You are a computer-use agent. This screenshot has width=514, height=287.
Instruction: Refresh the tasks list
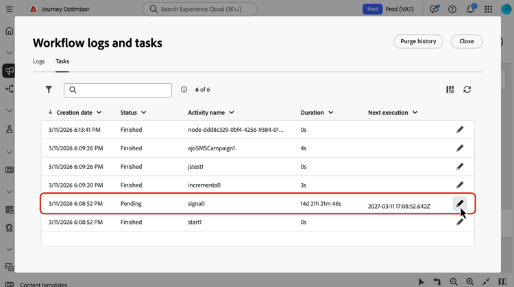[x=467, y=90]
